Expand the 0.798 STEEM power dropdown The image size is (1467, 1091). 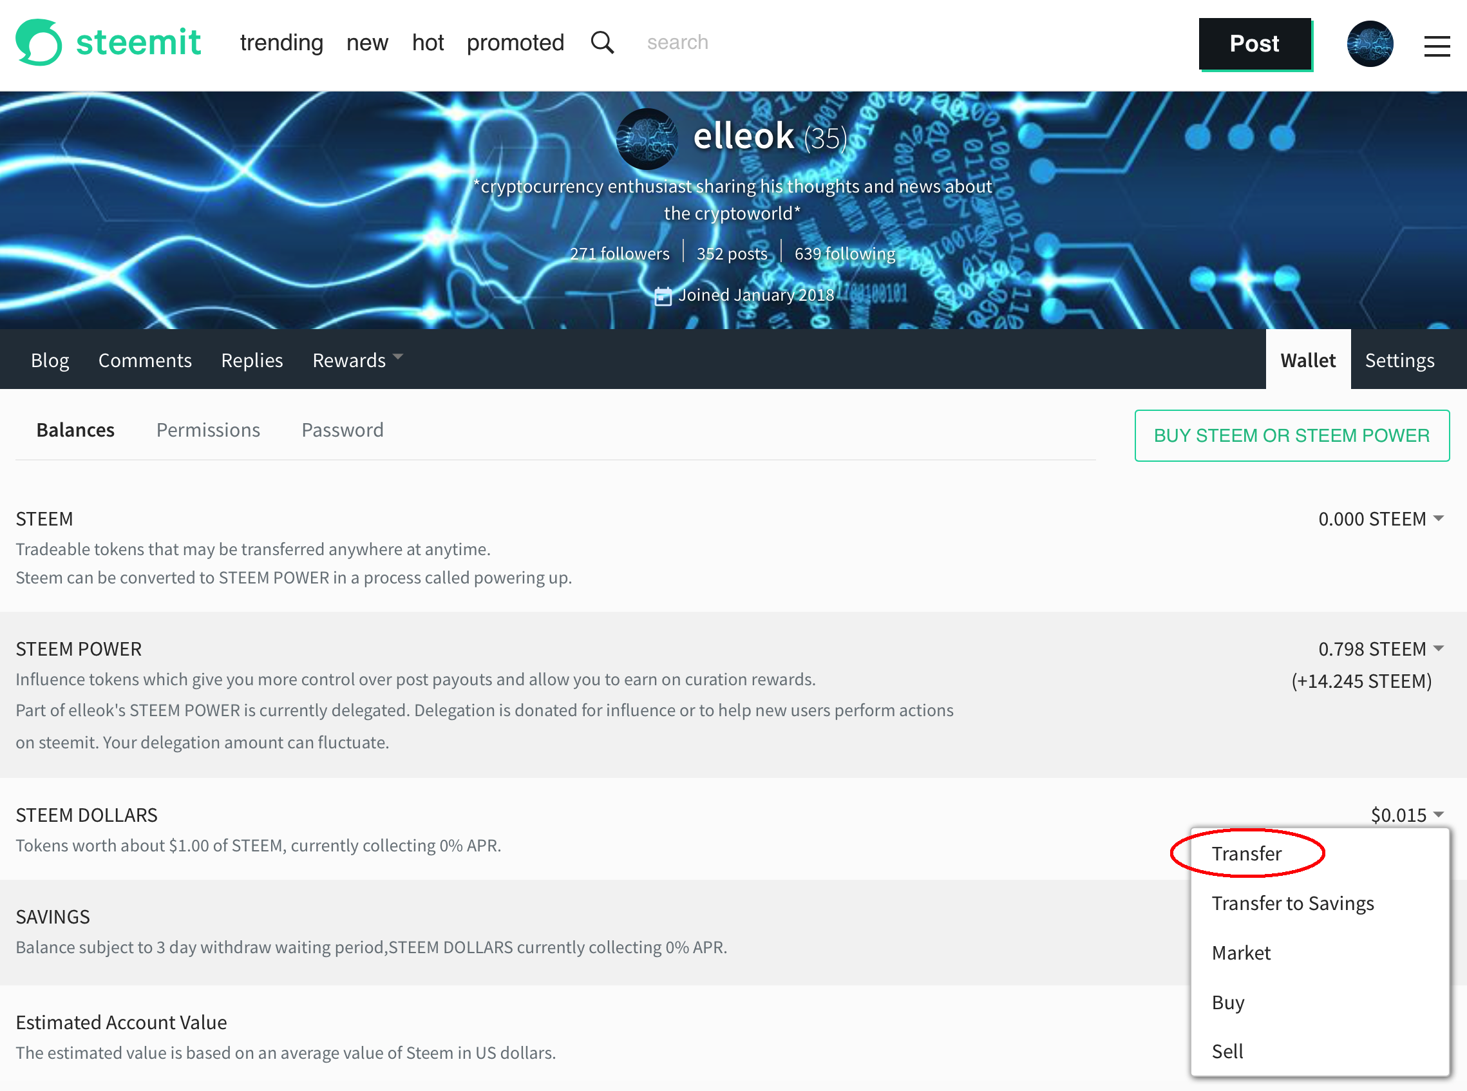point(1381,649)
